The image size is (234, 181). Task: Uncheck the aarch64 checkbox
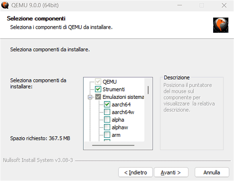coord(107,105)
